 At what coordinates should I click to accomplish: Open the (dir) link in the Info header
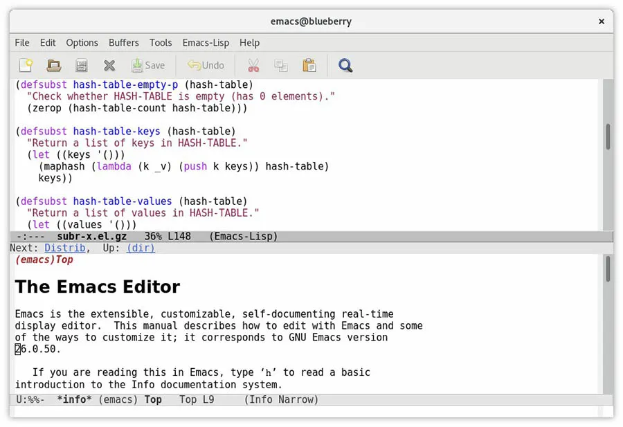tap(141, 248)
